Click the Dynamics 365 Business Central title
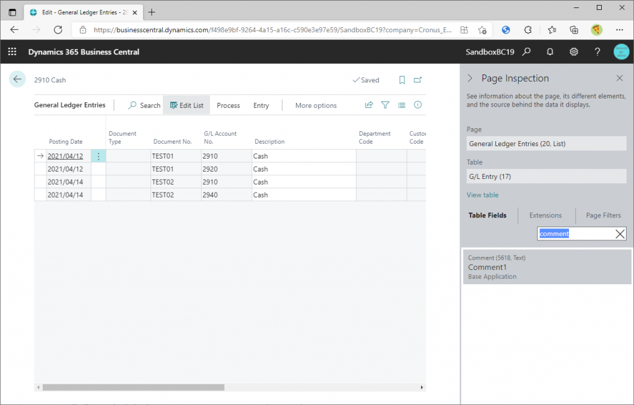The width and height of the screenshot is (634, 405). [84, 52]
